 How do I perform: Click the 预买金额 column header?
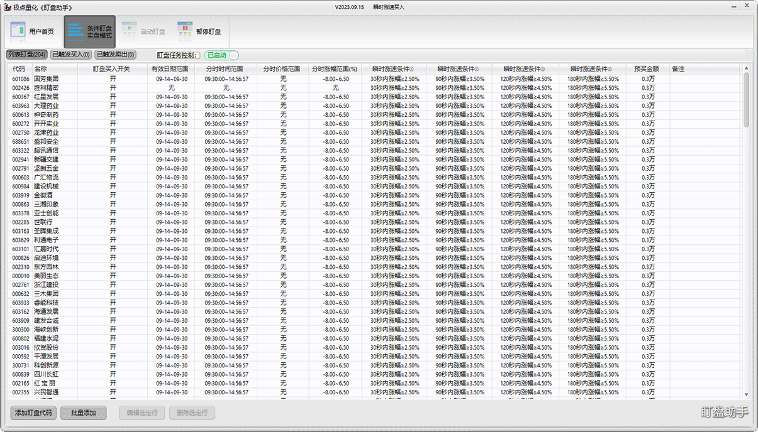[x=648, y=69]
